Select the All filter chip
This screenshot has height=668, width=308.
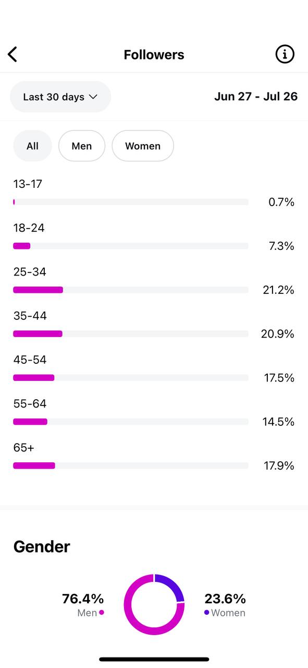pyautogui.click(x=32, y=146)
